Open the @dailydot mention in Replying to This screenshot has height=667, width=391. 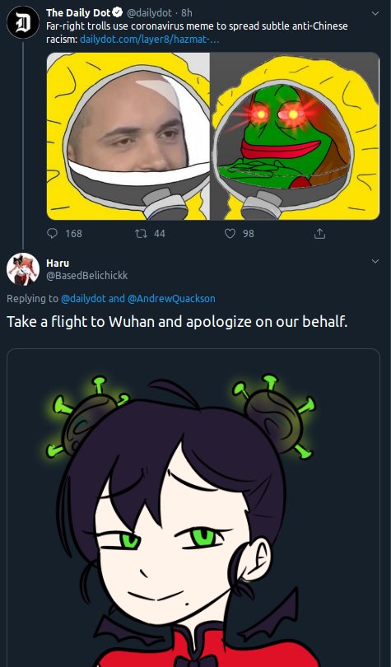pyautogui.click(x=83, y=299)
